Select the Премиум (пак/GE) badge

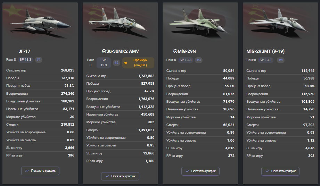tap(138, 63)
